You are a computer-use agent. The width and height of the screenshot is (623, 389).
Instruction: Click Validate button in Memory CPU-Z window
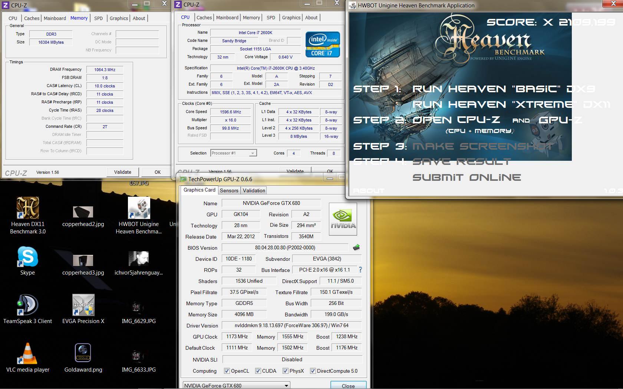(x=123, y=172)
